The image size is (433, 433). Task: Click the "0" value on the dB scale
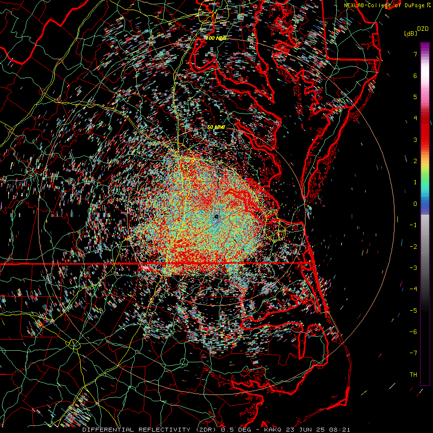tap(415, 204)
